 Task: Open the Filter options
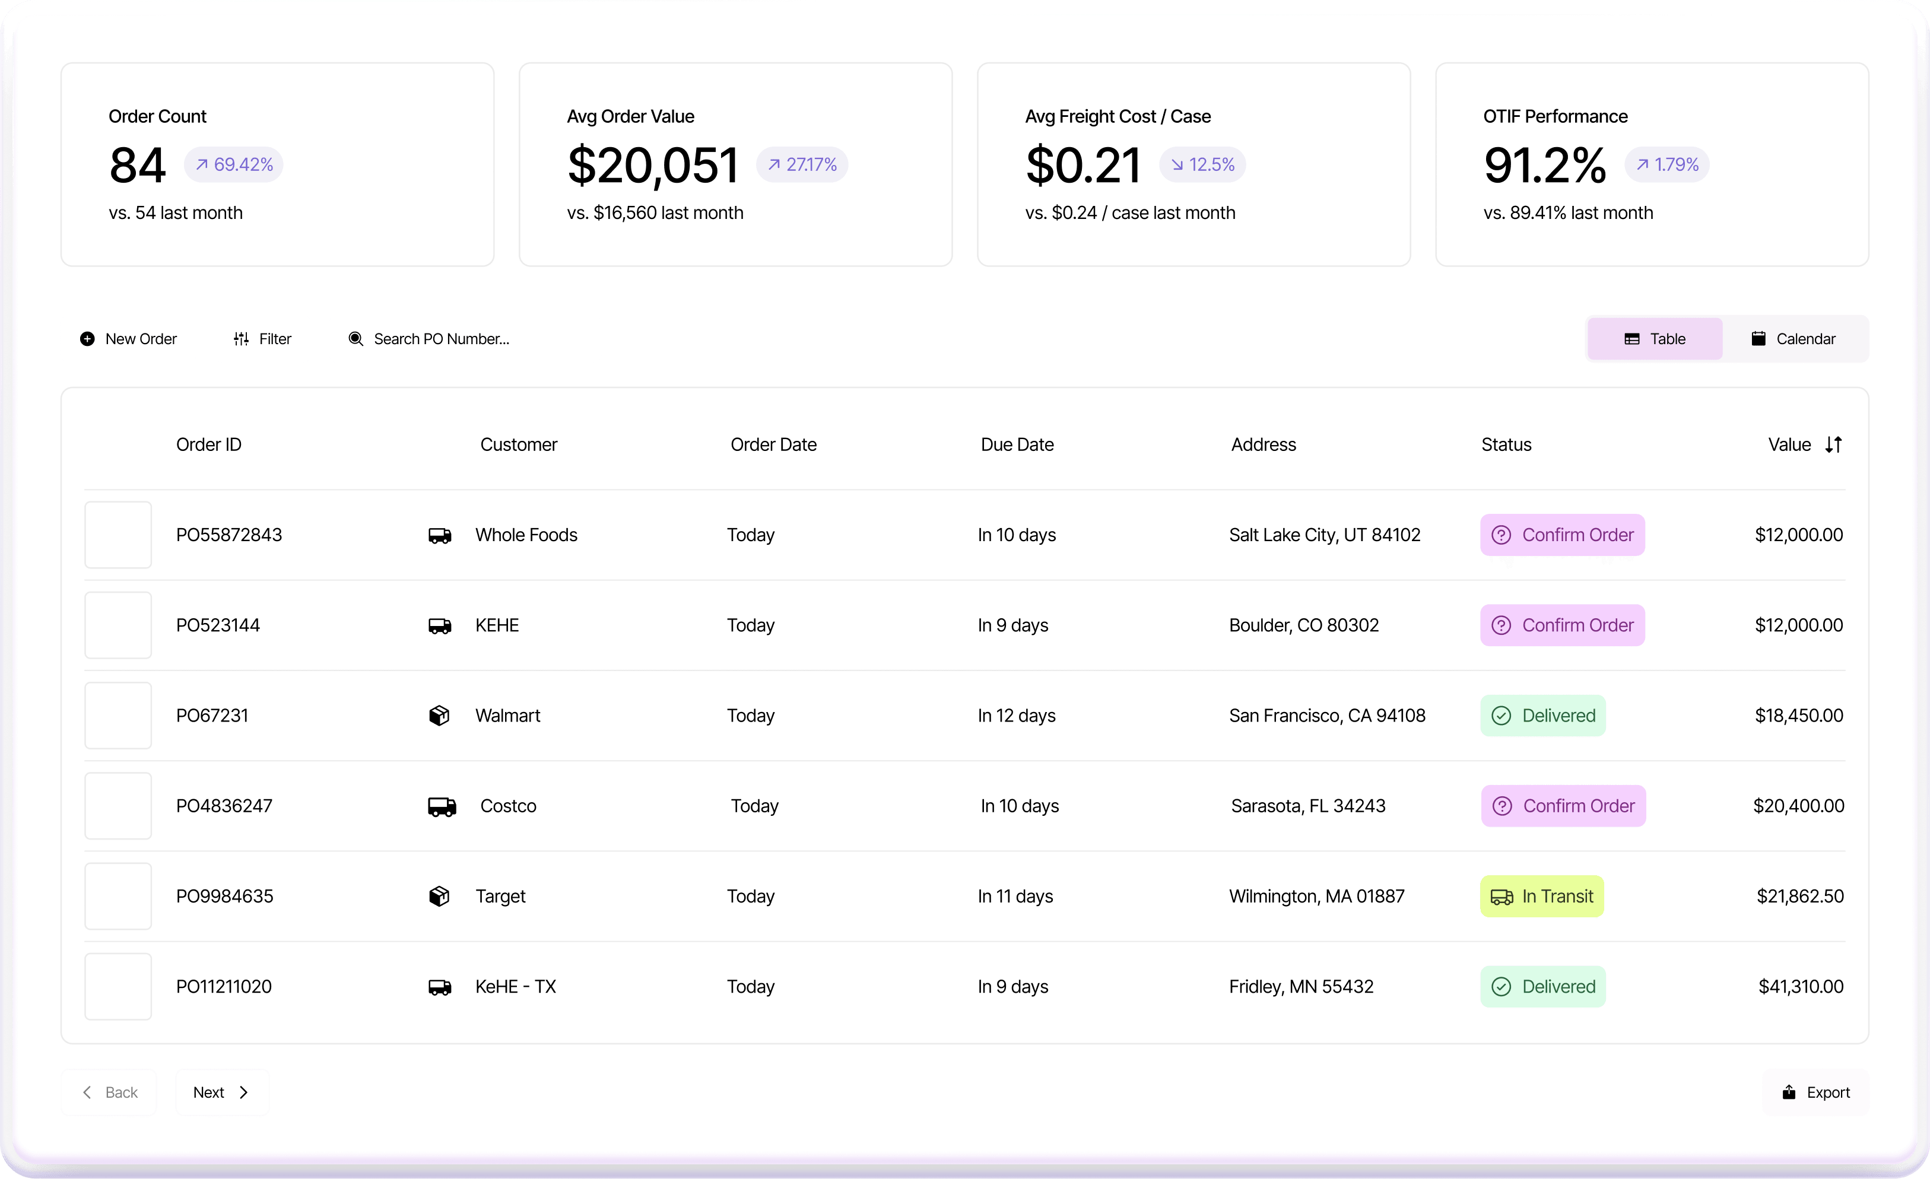[x=262, y=338]
